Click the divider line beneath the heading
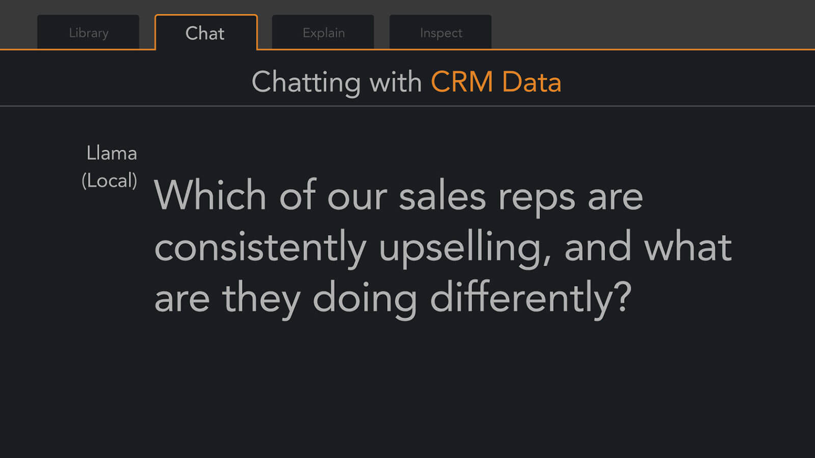 click(407, 106)
